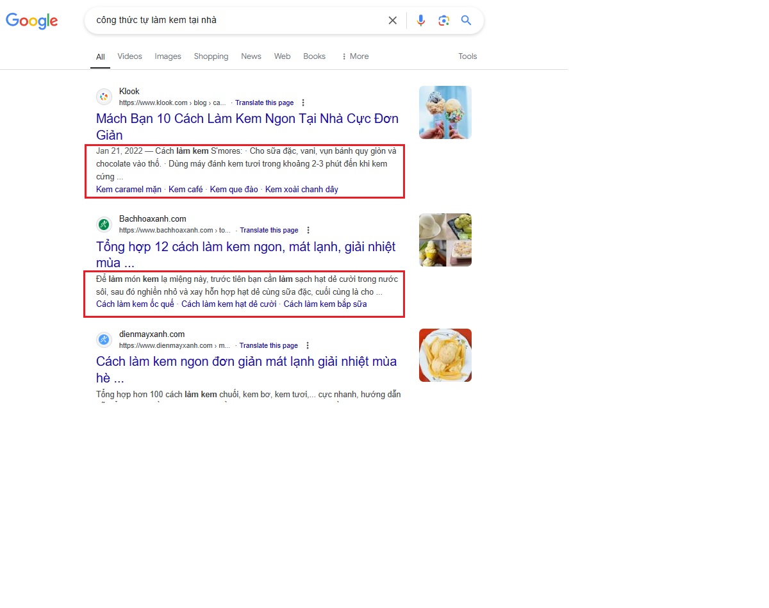Open the search Tools options
Viewport: 769px width, 608px height.
(468, 56)
